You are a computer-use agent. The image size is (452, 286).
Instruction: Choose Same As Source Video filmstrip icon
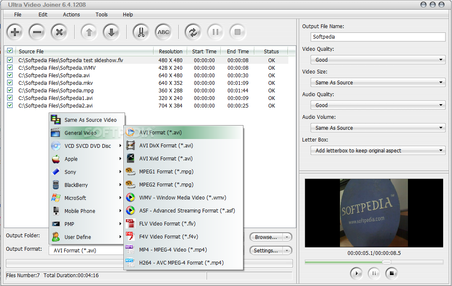tap(56, 119)
